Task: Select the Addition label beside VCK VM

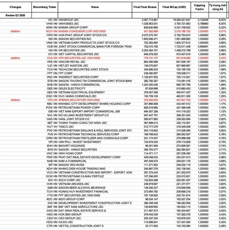Action: coord(15,58)
